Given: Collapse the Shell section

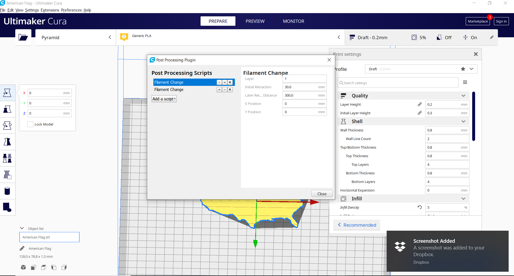Looking at the screenshot, I should coord(463,122).
